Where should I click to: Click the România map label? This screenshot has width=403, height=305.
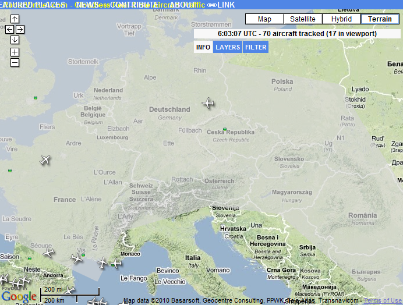[x=362, y=215]
